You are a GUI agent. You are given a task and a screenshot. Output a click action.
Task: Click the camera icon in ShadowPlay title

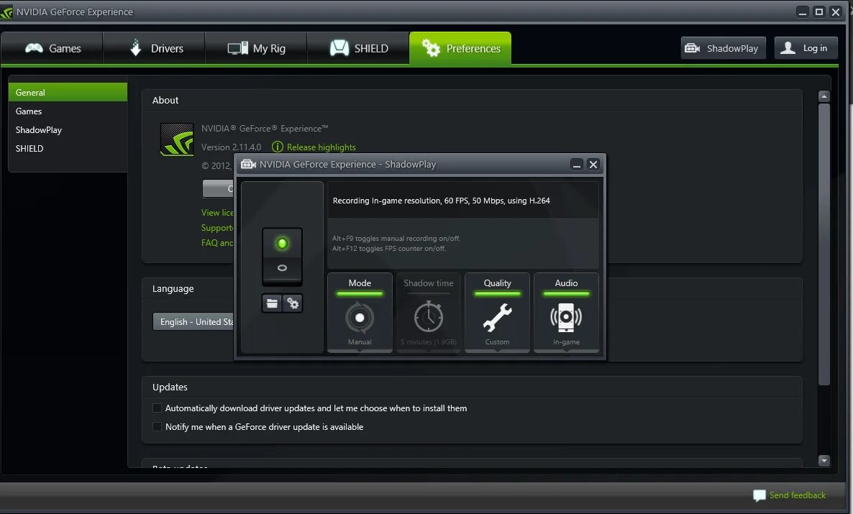[x=249, y=164]
